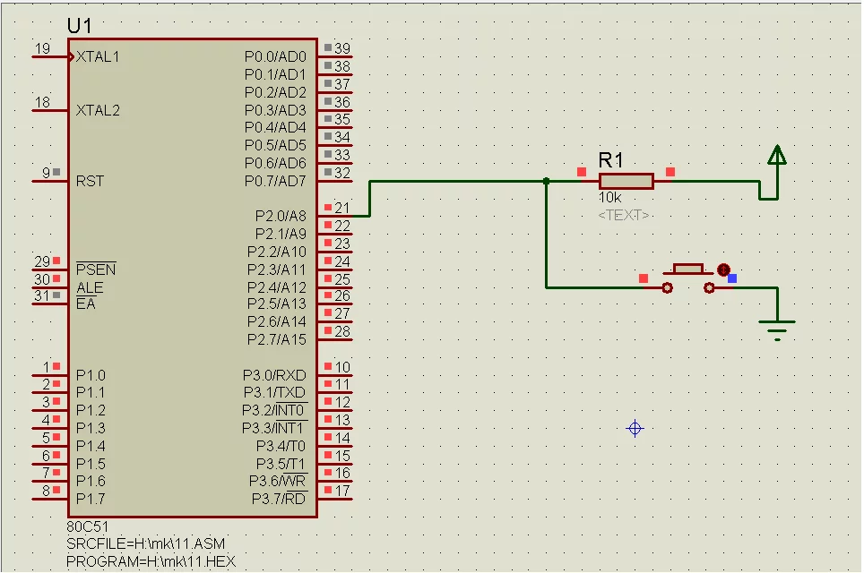This screenshot has width=864, height=573.
Task: Select the R1 reference label
Action: click(x=610, y=160)
